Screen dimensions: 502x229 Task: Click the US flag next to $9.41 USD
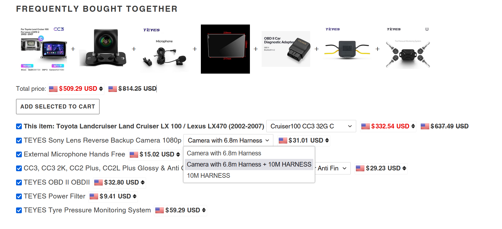point(94,197)
